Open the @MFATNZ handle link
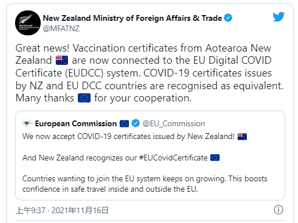The image size is (298, 223). pyautogui.click(x=61, y=28)
